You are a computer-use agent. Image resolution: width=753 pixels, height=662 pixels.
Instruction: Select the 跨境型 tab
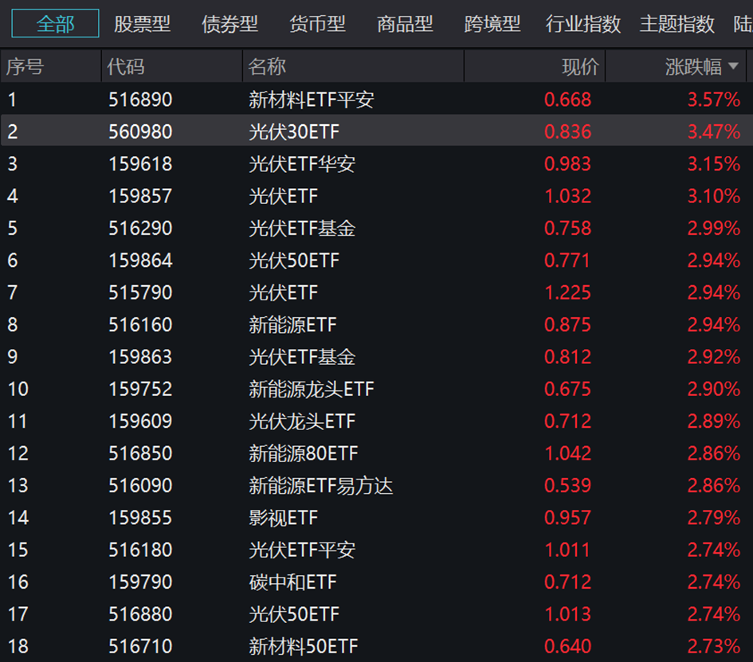492,24
